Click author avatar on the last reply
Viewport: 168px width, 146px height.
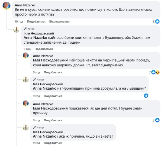[x=26, y=127]
